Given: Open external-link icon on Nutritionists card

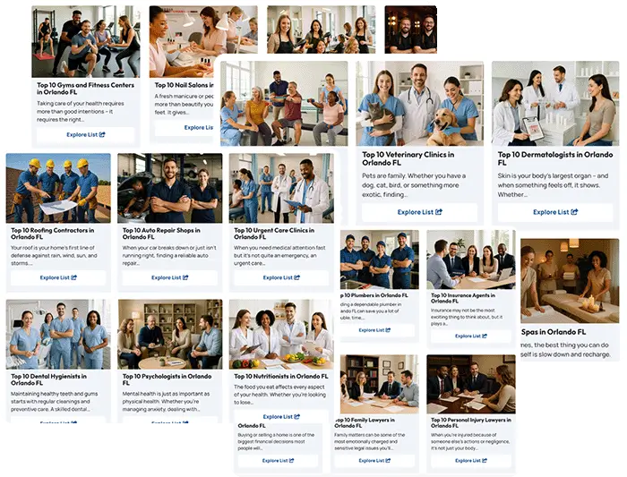Looking at the screenshot, I should coord(297,417).
